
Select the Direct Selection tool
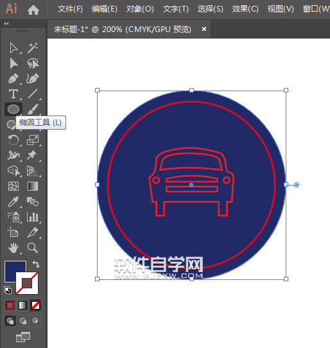13,64
